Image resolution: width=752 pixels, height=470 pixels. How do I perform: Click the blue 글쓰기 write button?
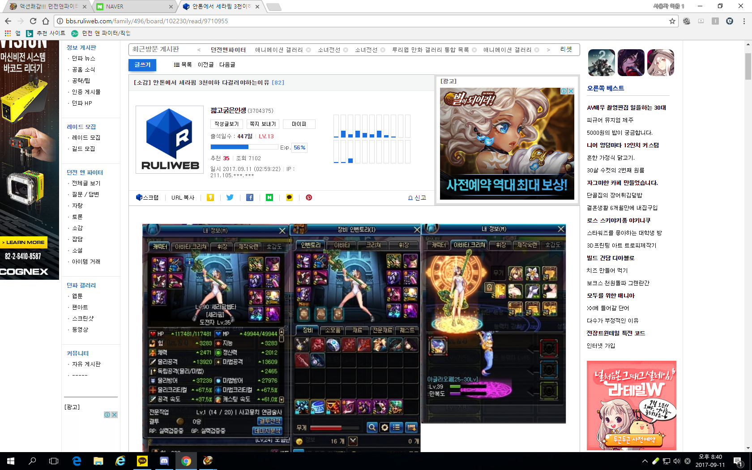(x=142, y=65)
